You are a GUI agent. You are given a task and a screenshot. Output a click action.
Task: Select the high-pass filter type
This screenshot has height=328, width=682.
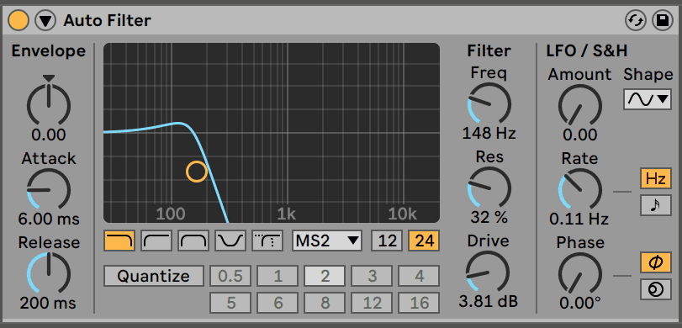pos(156,241)
